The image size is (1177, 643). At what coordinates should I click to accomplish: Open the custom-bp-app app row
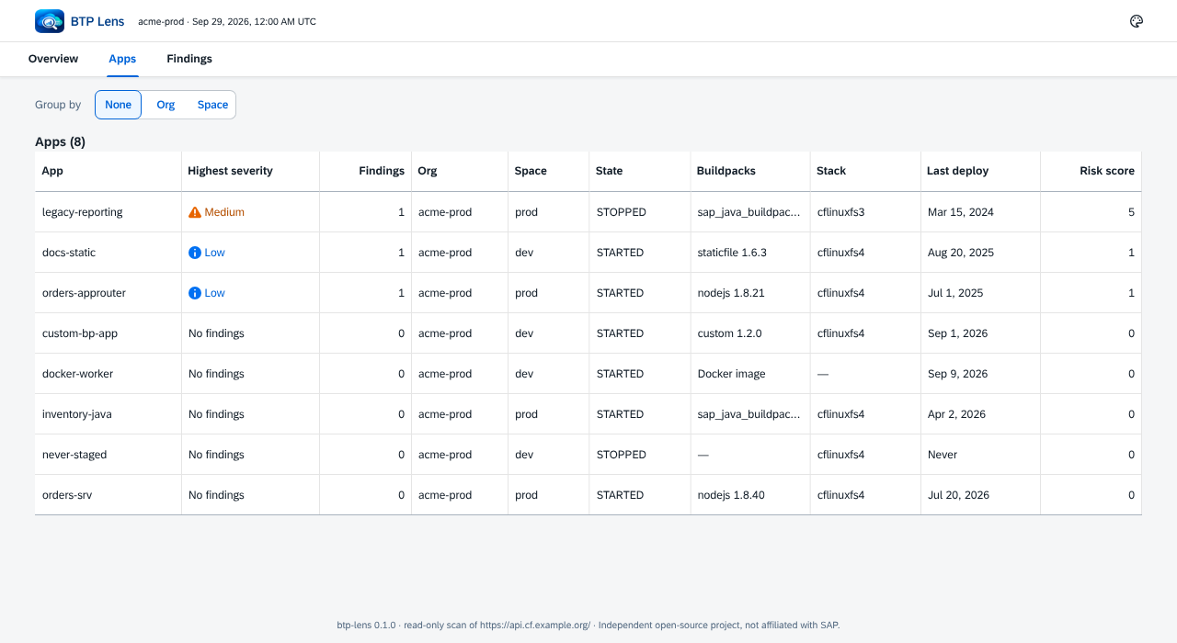click(x=588, y=333)
